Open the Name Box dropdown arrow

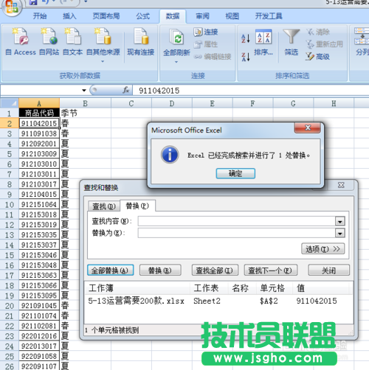(84, 91)
